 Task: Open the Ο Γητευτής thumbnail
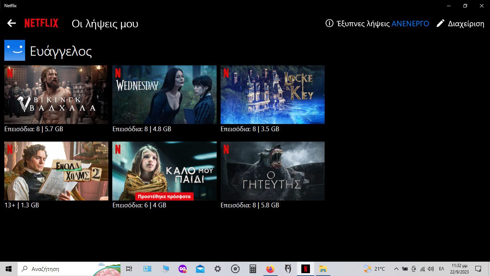[x=273, y=171]
